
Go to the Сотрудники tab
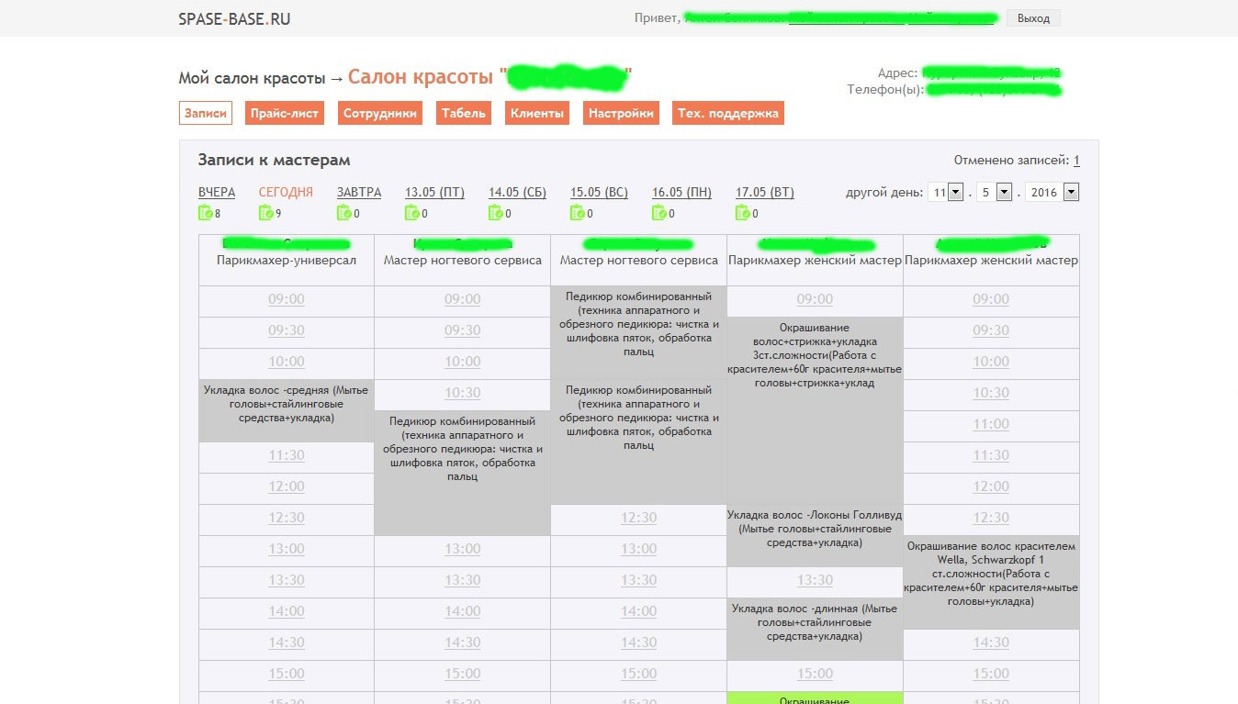[x=380, y=113]
